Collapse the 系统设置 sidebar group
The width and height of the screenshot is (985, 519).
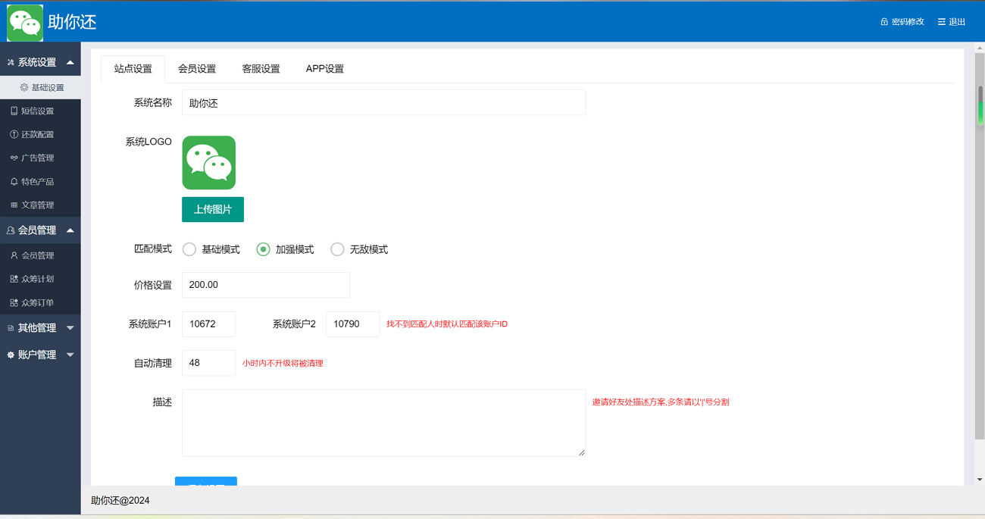40,61
